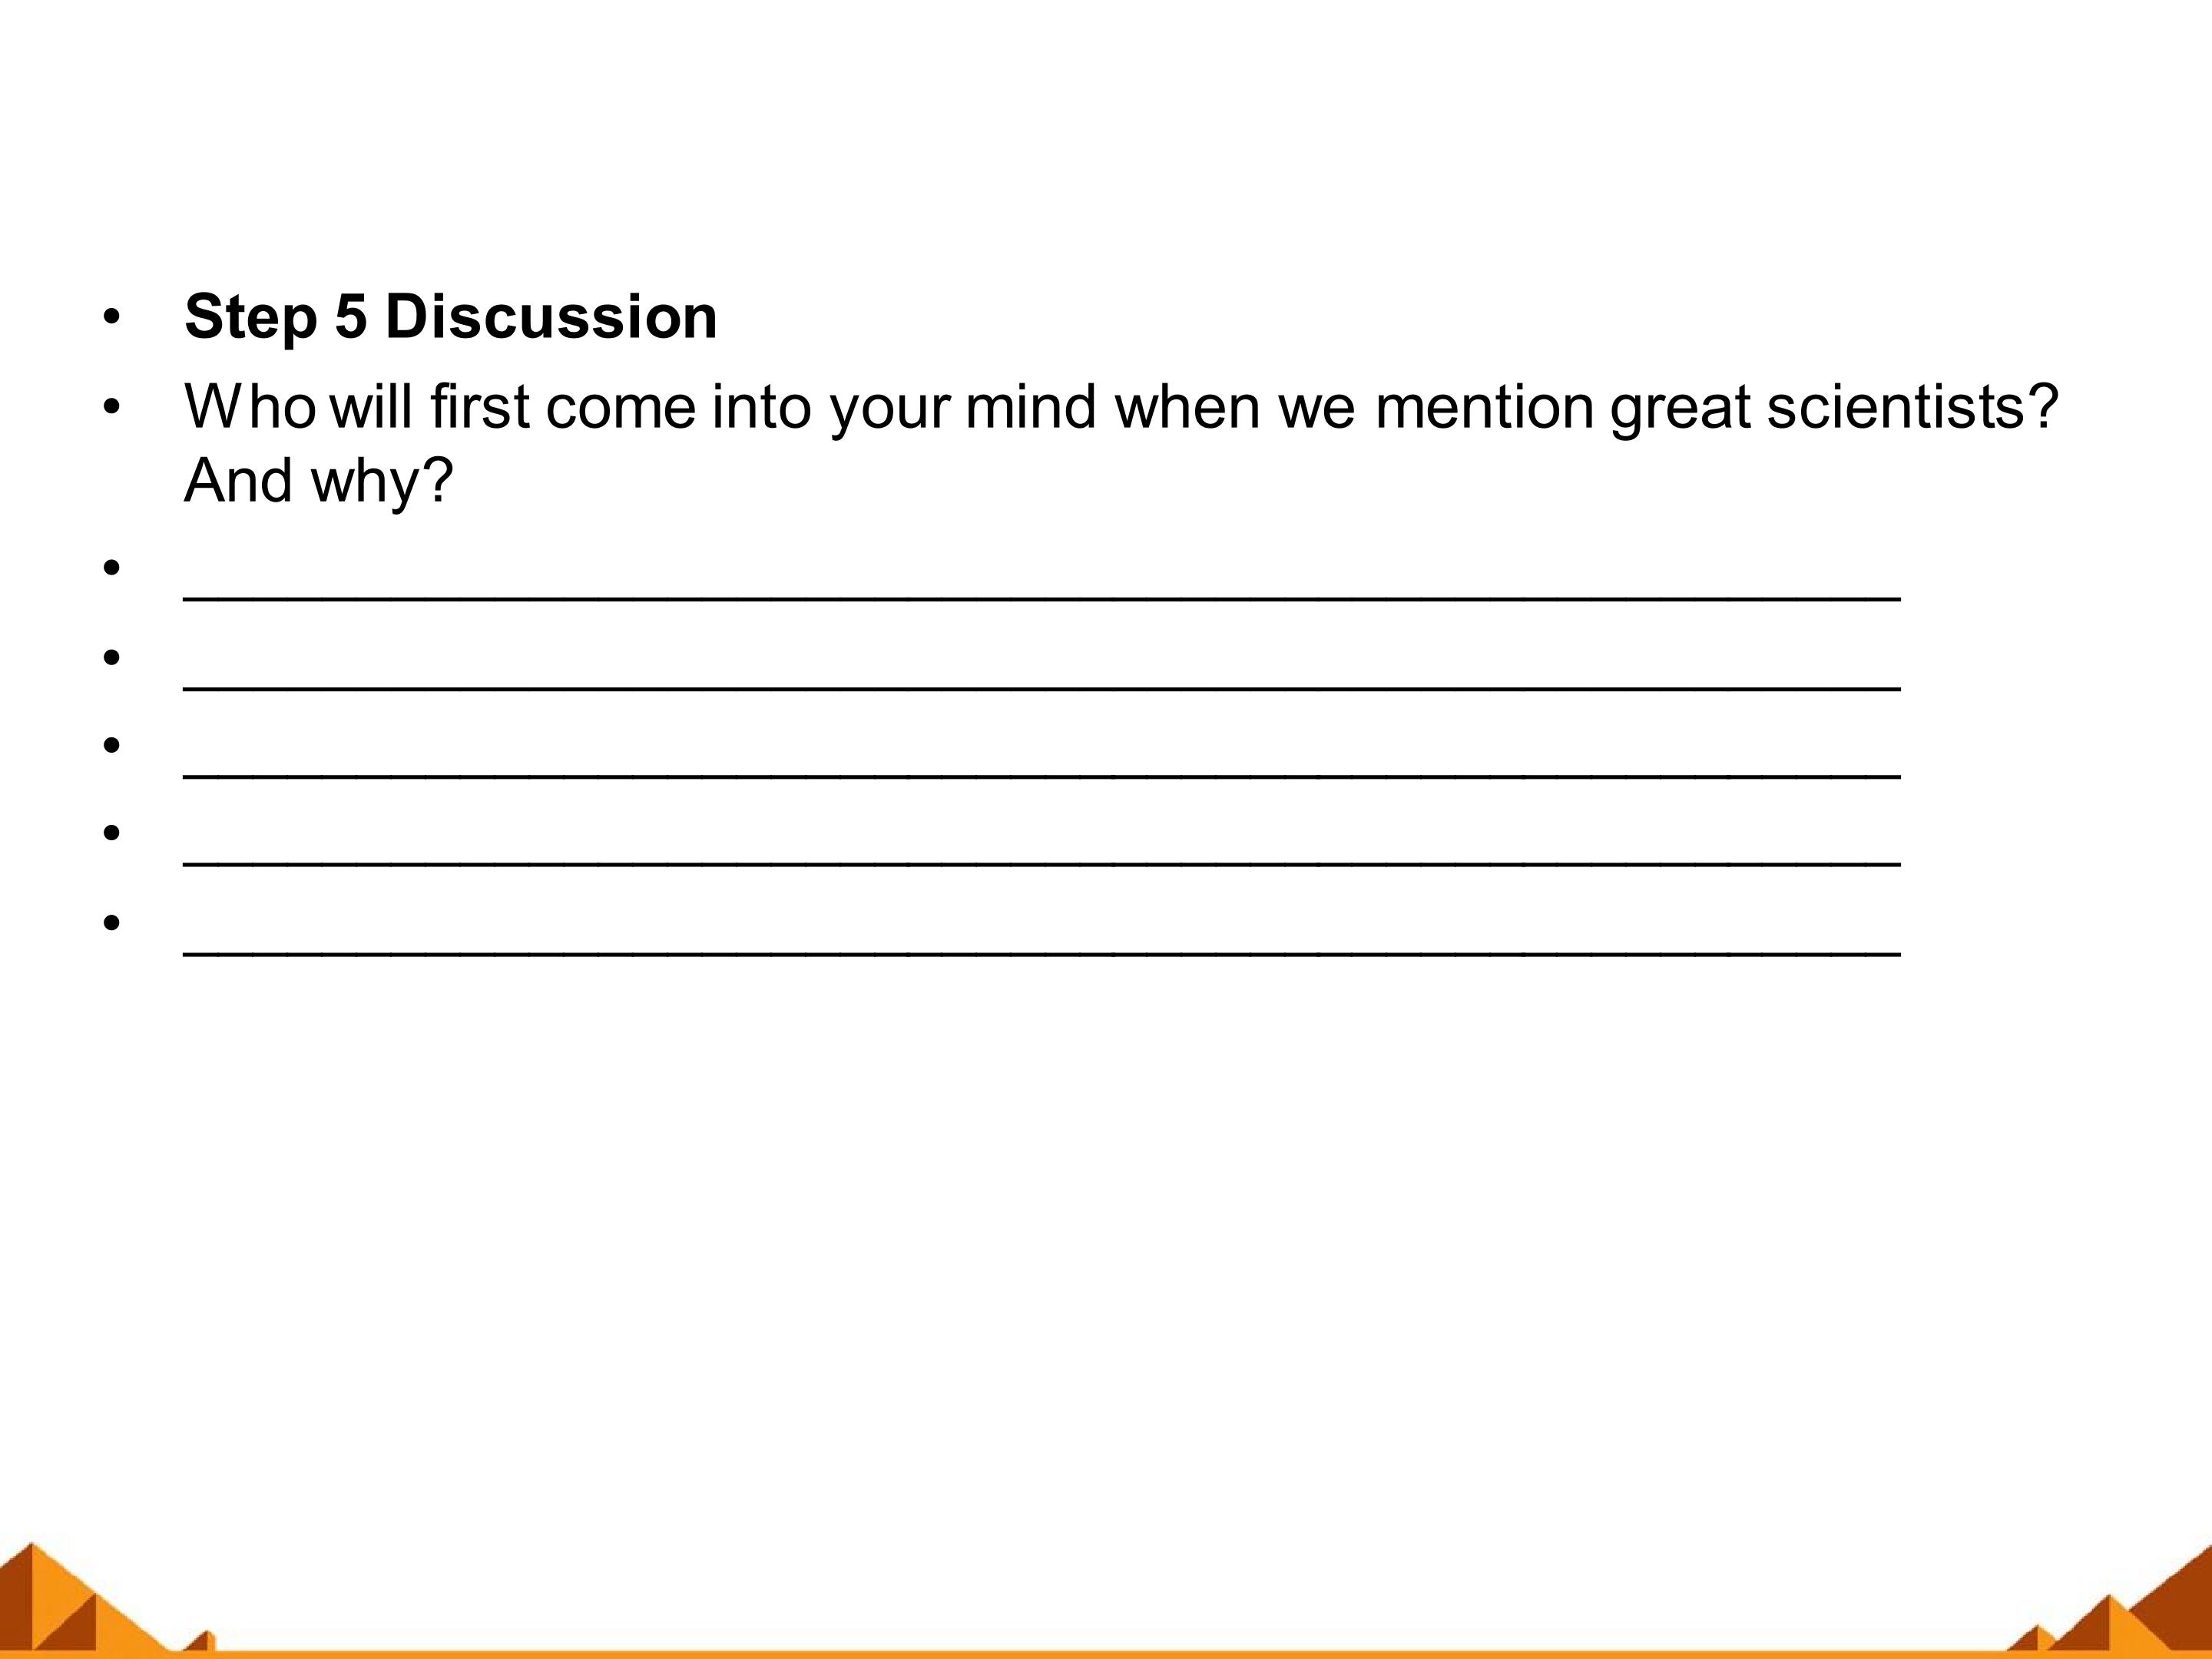Click the bullet before the second blank line

[111, 657]
